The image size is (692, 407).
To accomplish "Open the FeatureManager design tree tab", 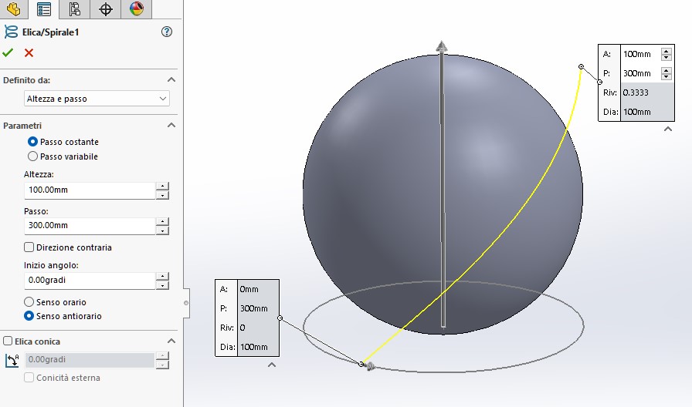I will [x=13, y=9].
